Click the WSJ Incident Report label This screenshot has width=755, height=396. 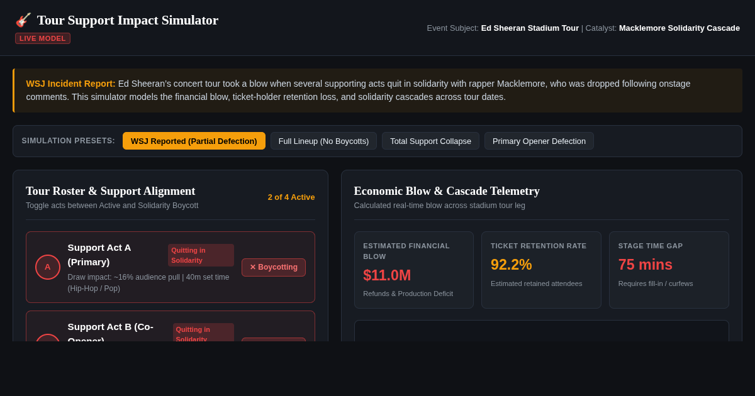[x=71, y=84]
